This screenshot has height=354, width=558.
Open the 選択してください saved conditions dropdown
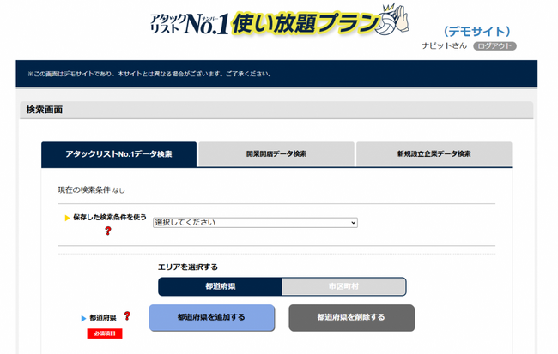tap(255, 223)
